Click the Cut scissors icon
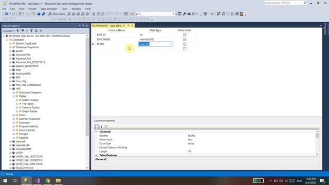Image resolution: width=329 pixels, height=185 pixels. [x=94, y=14]
